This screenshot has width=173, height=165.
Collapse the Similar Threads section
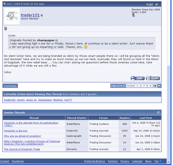158,113
